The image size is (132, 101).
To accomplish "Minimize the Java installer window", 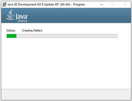I will (101, 4).
